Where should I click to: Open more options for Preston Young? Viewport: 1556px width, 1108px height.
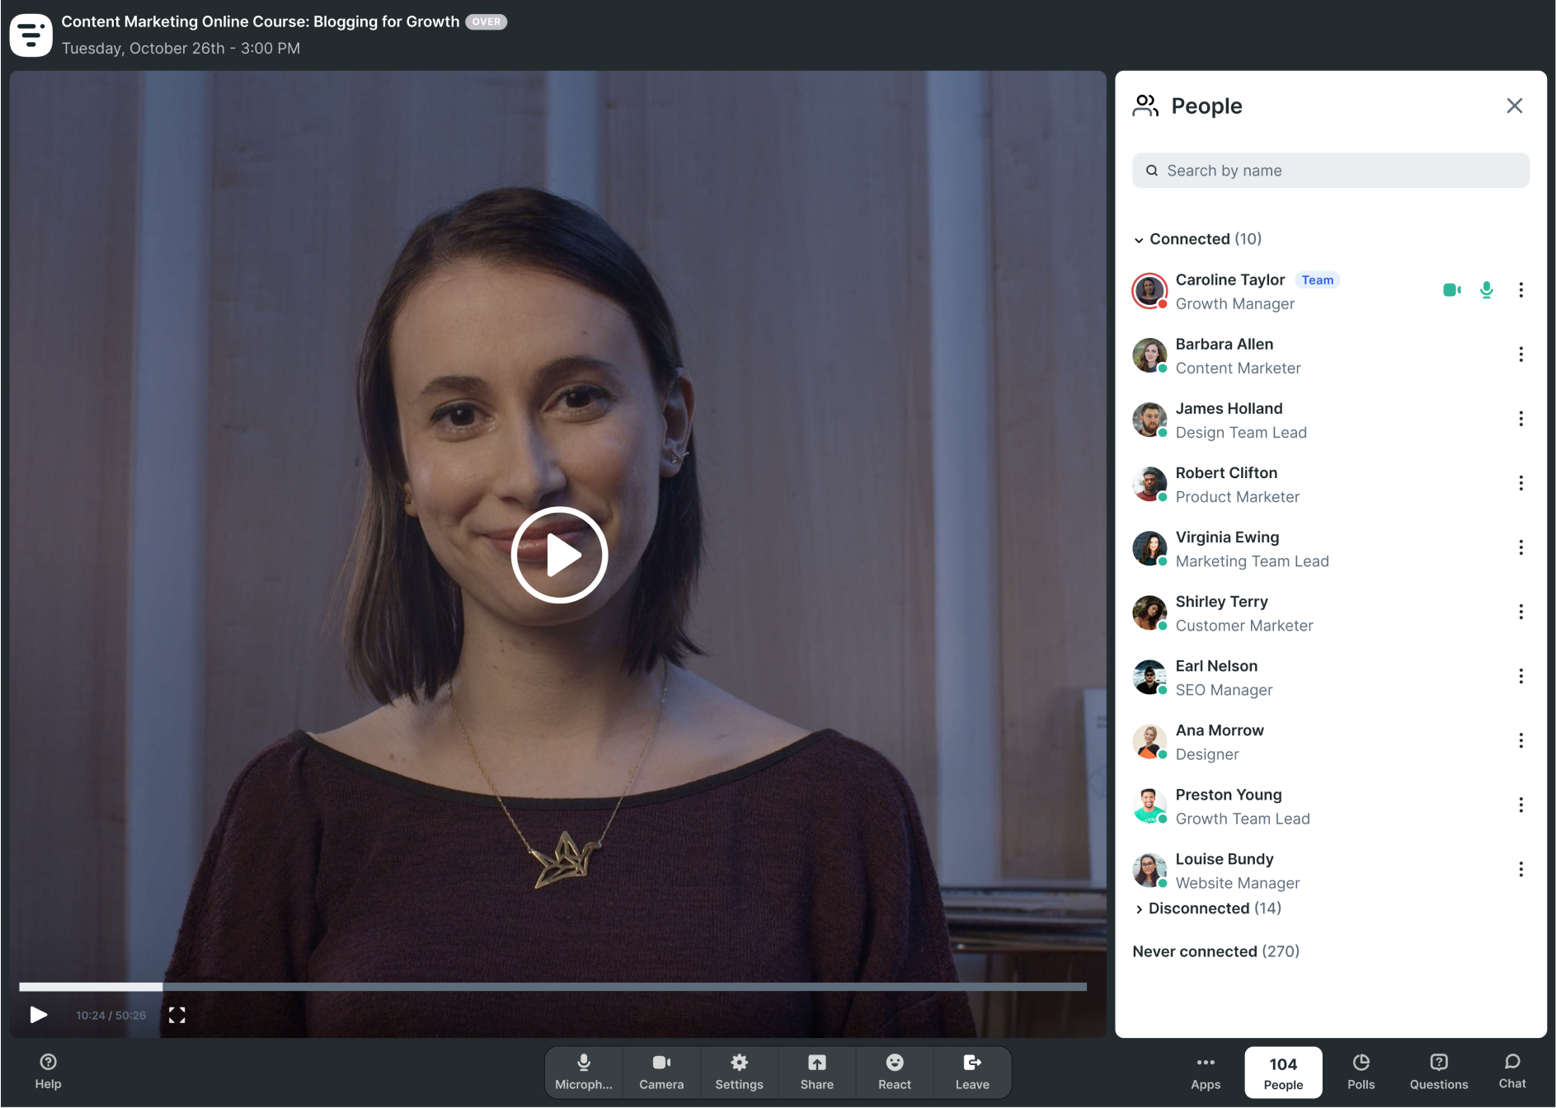pyautogui.click(x=1521, y=805)
